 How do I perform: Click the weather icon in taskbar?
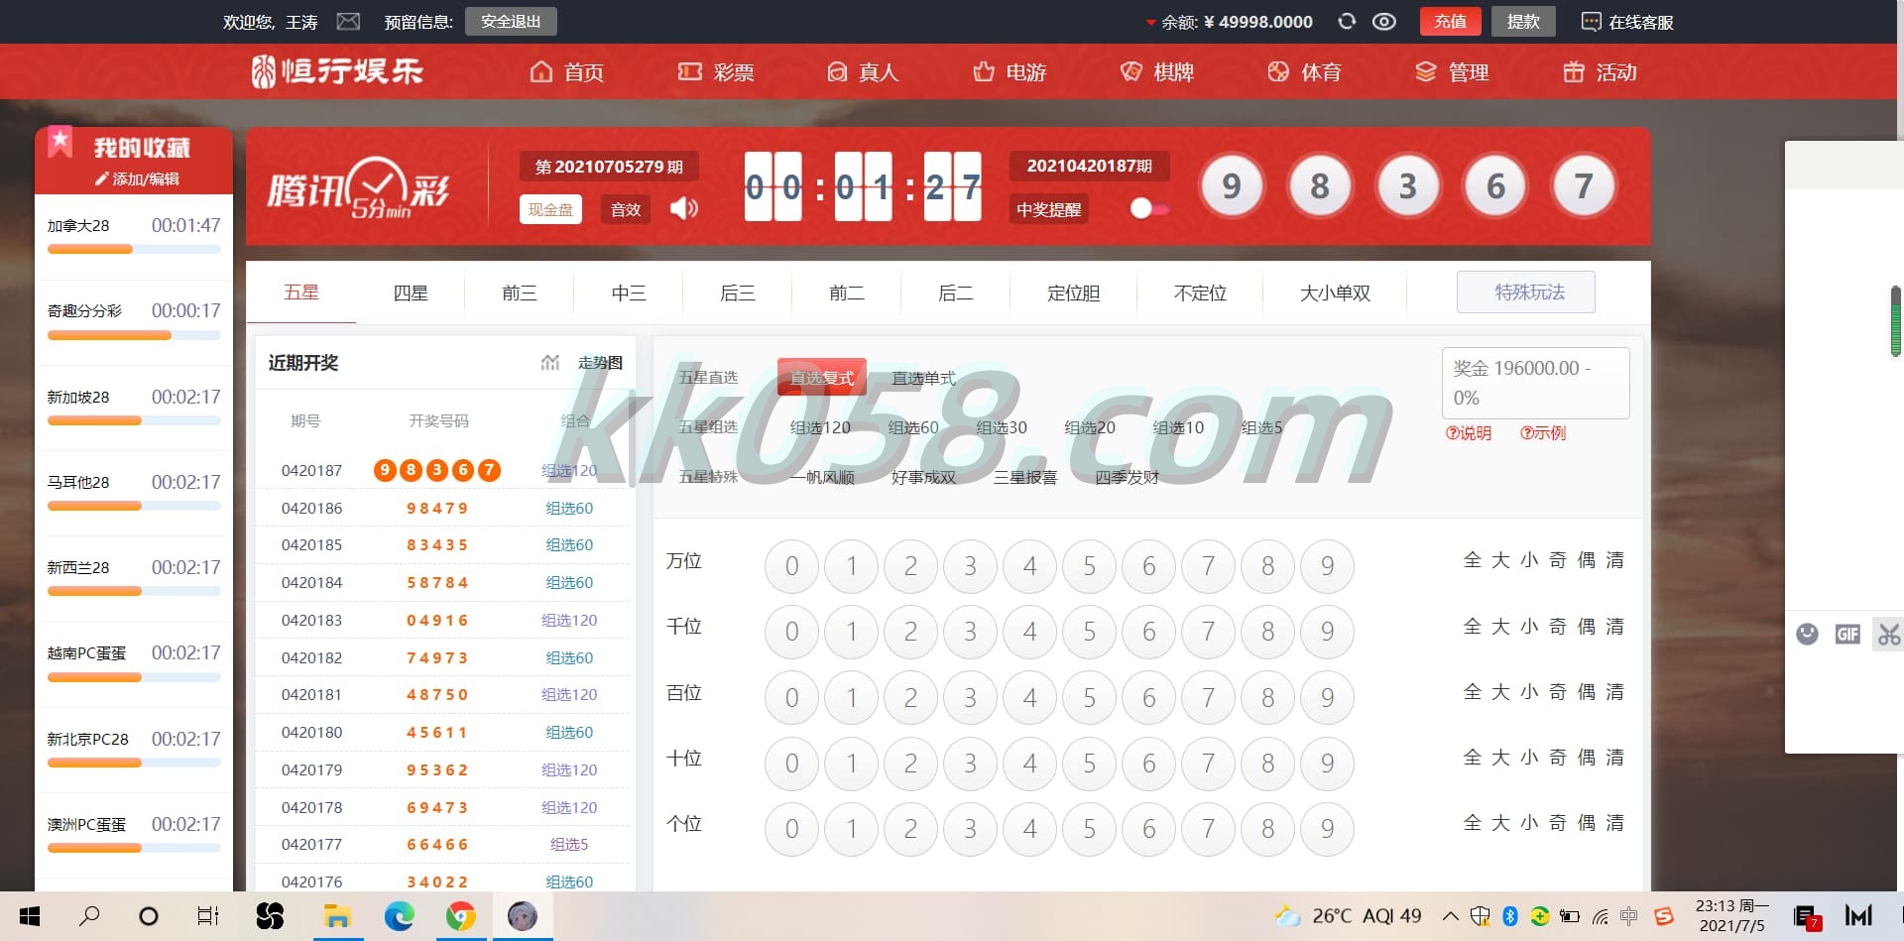point(1287,916)
